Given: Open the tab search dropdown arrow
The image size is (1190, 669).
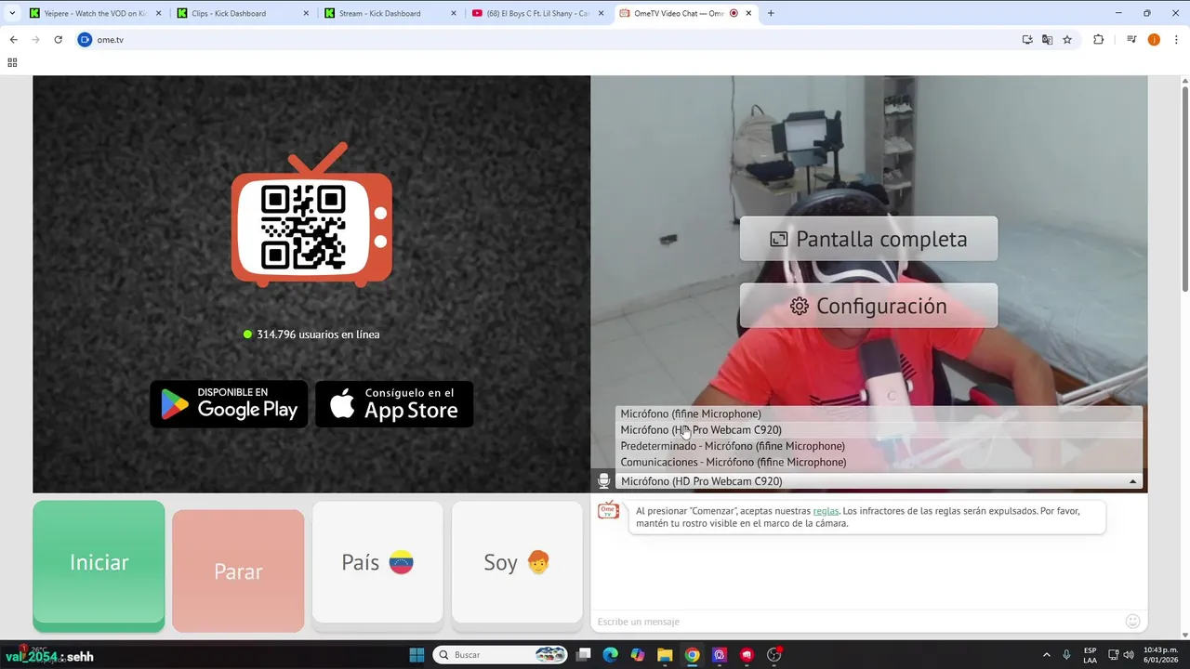Looking at the screenshot, I should coord(12,13).
